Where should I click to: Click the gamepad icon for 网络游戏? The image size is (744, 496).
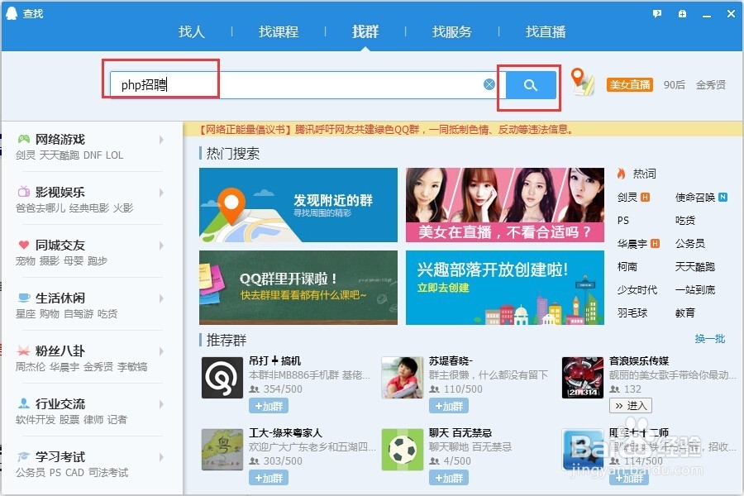coord(24,139)
